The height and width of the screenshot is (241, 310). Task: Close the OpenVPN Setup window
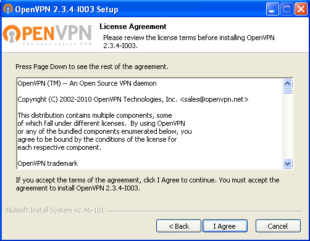301,9
